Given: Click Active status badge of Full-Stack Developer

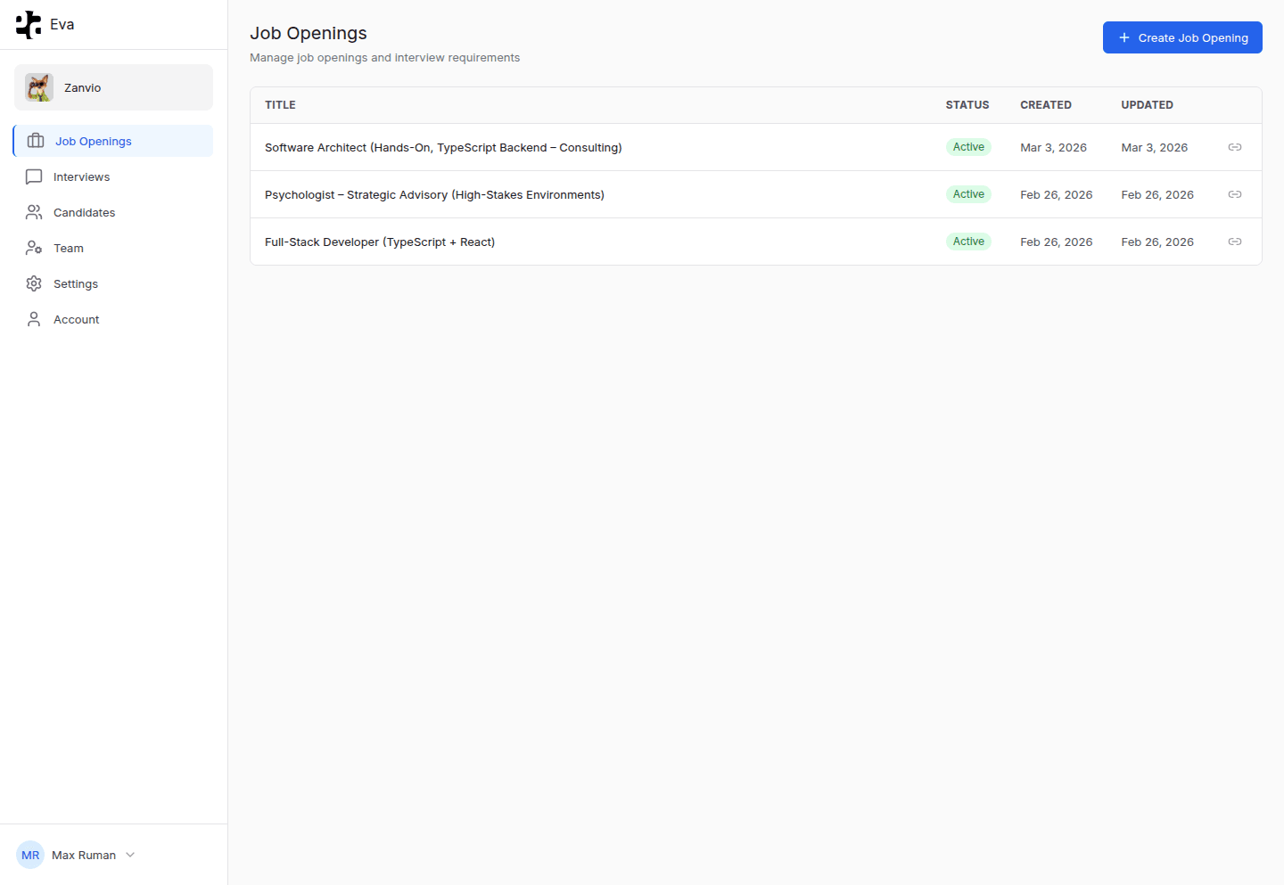Looking at the screenshot, I should tap(968, 242).
